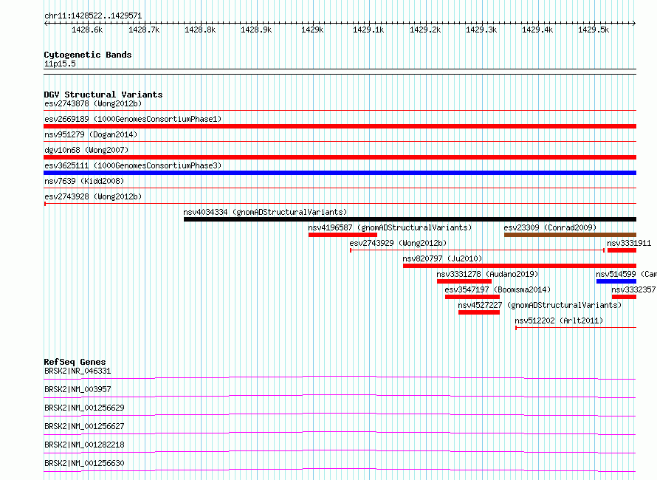Click the 1428.6k ruler tick label

click(87, 30)
